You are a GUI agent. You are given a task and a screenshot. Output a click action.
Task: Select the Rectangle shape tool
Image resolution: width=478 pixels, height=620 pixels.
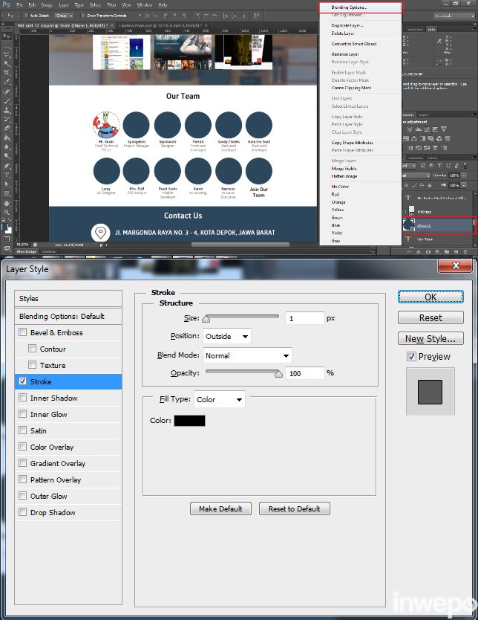coord(7,193)
